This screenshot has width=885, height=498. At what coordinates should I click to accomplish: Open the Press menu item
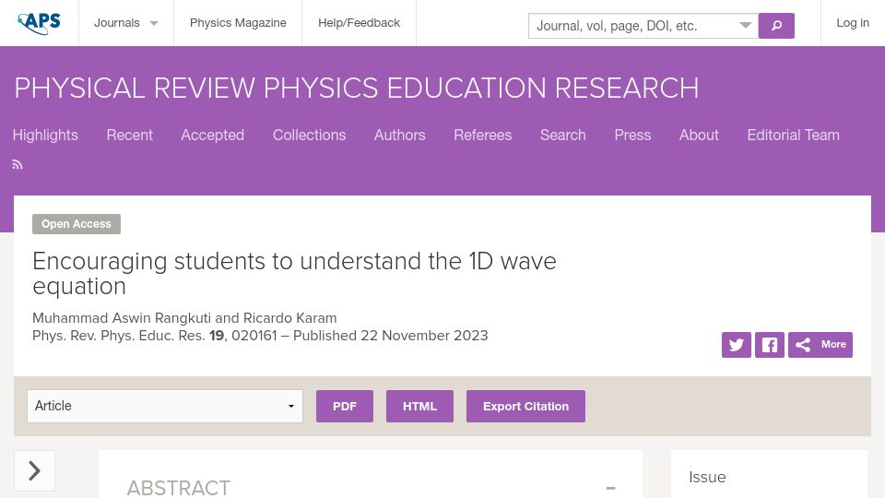pyautogui.click(x=632, y=135)
